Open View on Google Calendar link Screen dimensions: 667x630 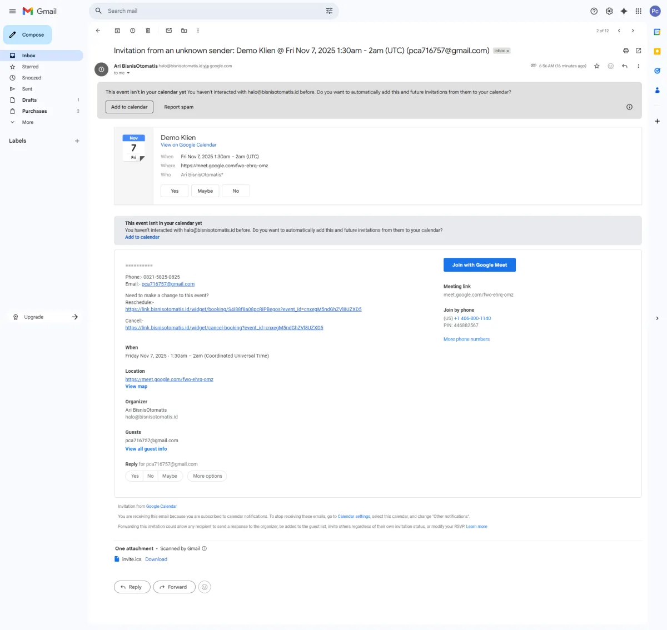click(x=188, y=145)
